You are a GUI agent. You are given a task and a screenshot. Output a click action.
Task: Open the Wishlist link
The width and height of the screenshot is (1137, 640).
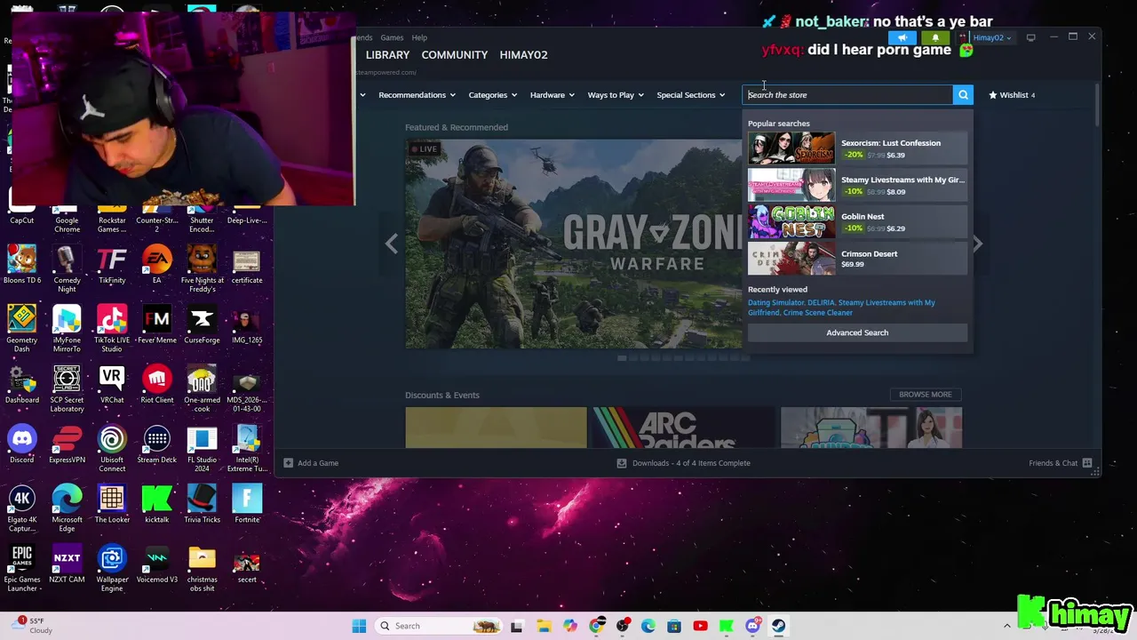point(1012,95)
